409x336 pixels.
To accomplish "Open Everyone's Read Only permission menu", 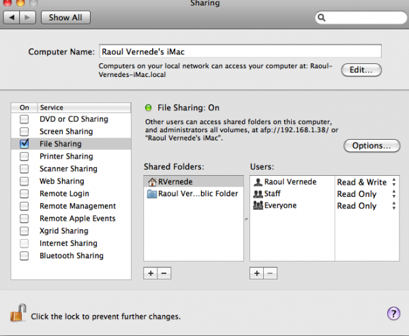I will [366, 206].
